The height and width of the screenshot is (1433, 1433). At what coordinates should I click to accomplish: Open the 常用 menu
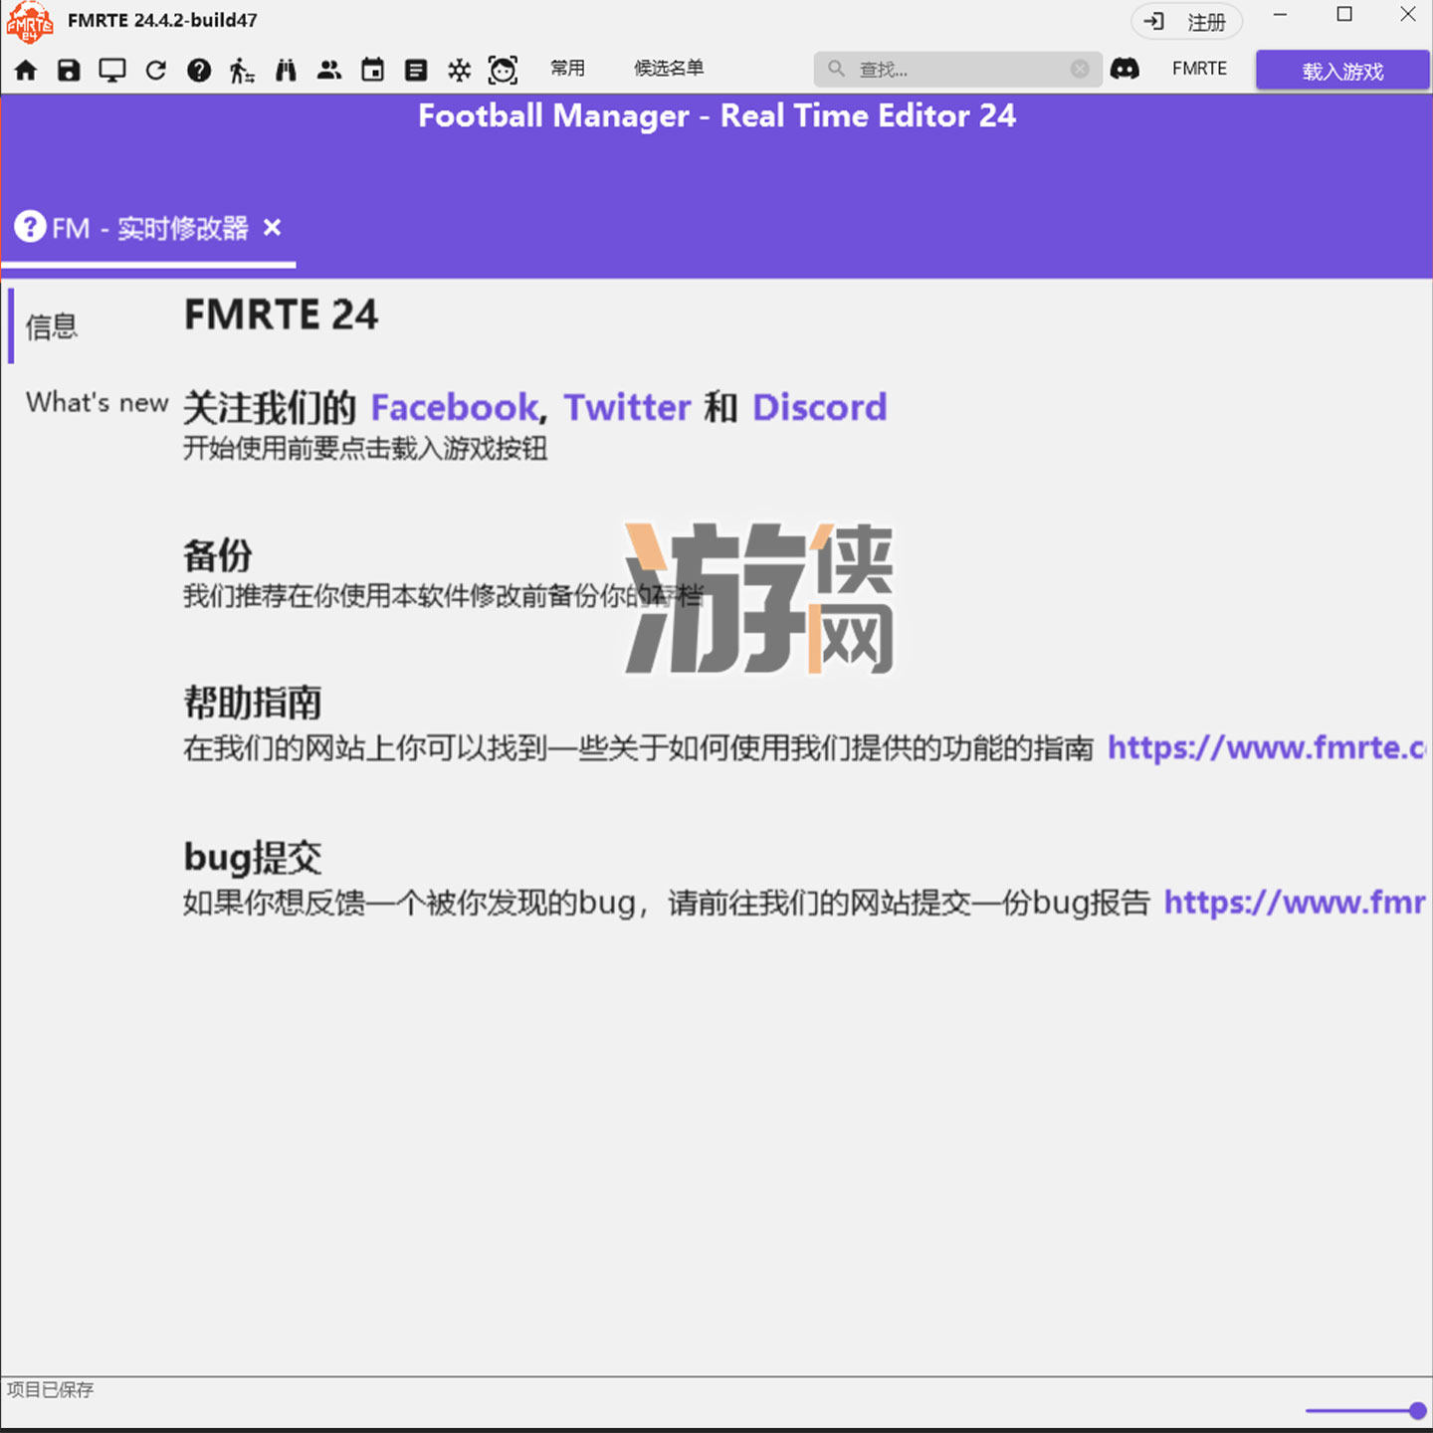567,69
